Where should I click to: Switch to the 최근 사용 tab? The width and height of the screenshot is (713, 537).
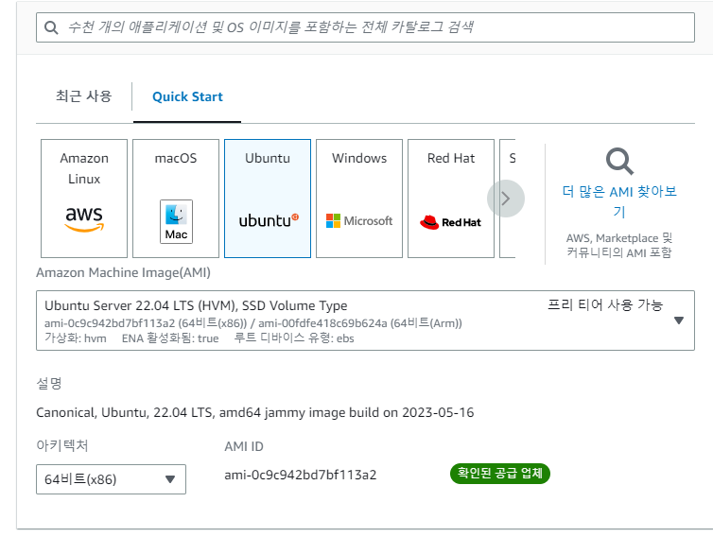83,96
